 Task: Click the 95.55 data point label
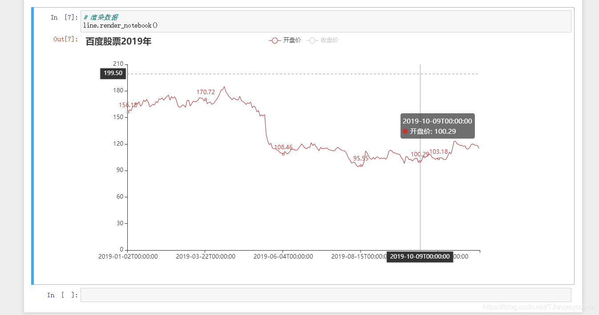tap(361, 158)
